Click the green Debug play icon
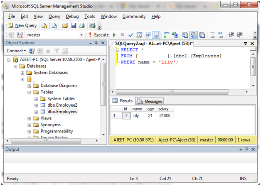Screen dimensions: 261x186 115,35
